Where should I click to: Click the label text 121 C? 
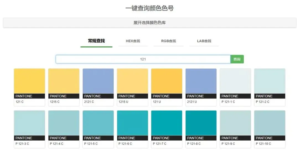[19, 102]
